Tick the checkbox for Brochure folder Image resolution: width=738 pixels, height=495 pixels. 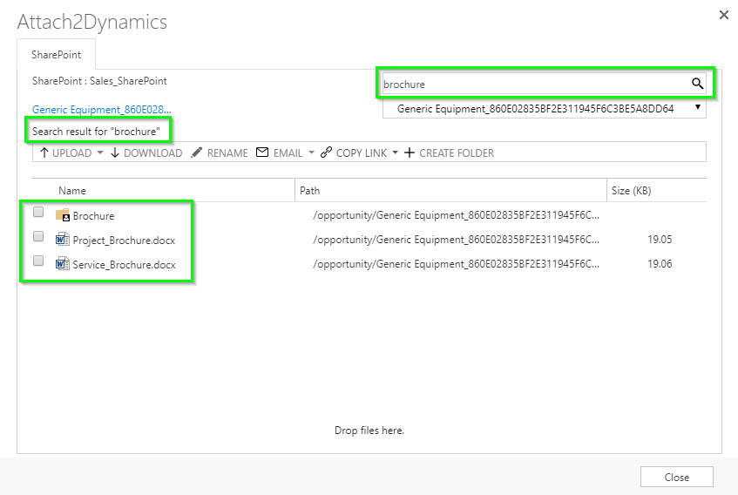[38, 212]
